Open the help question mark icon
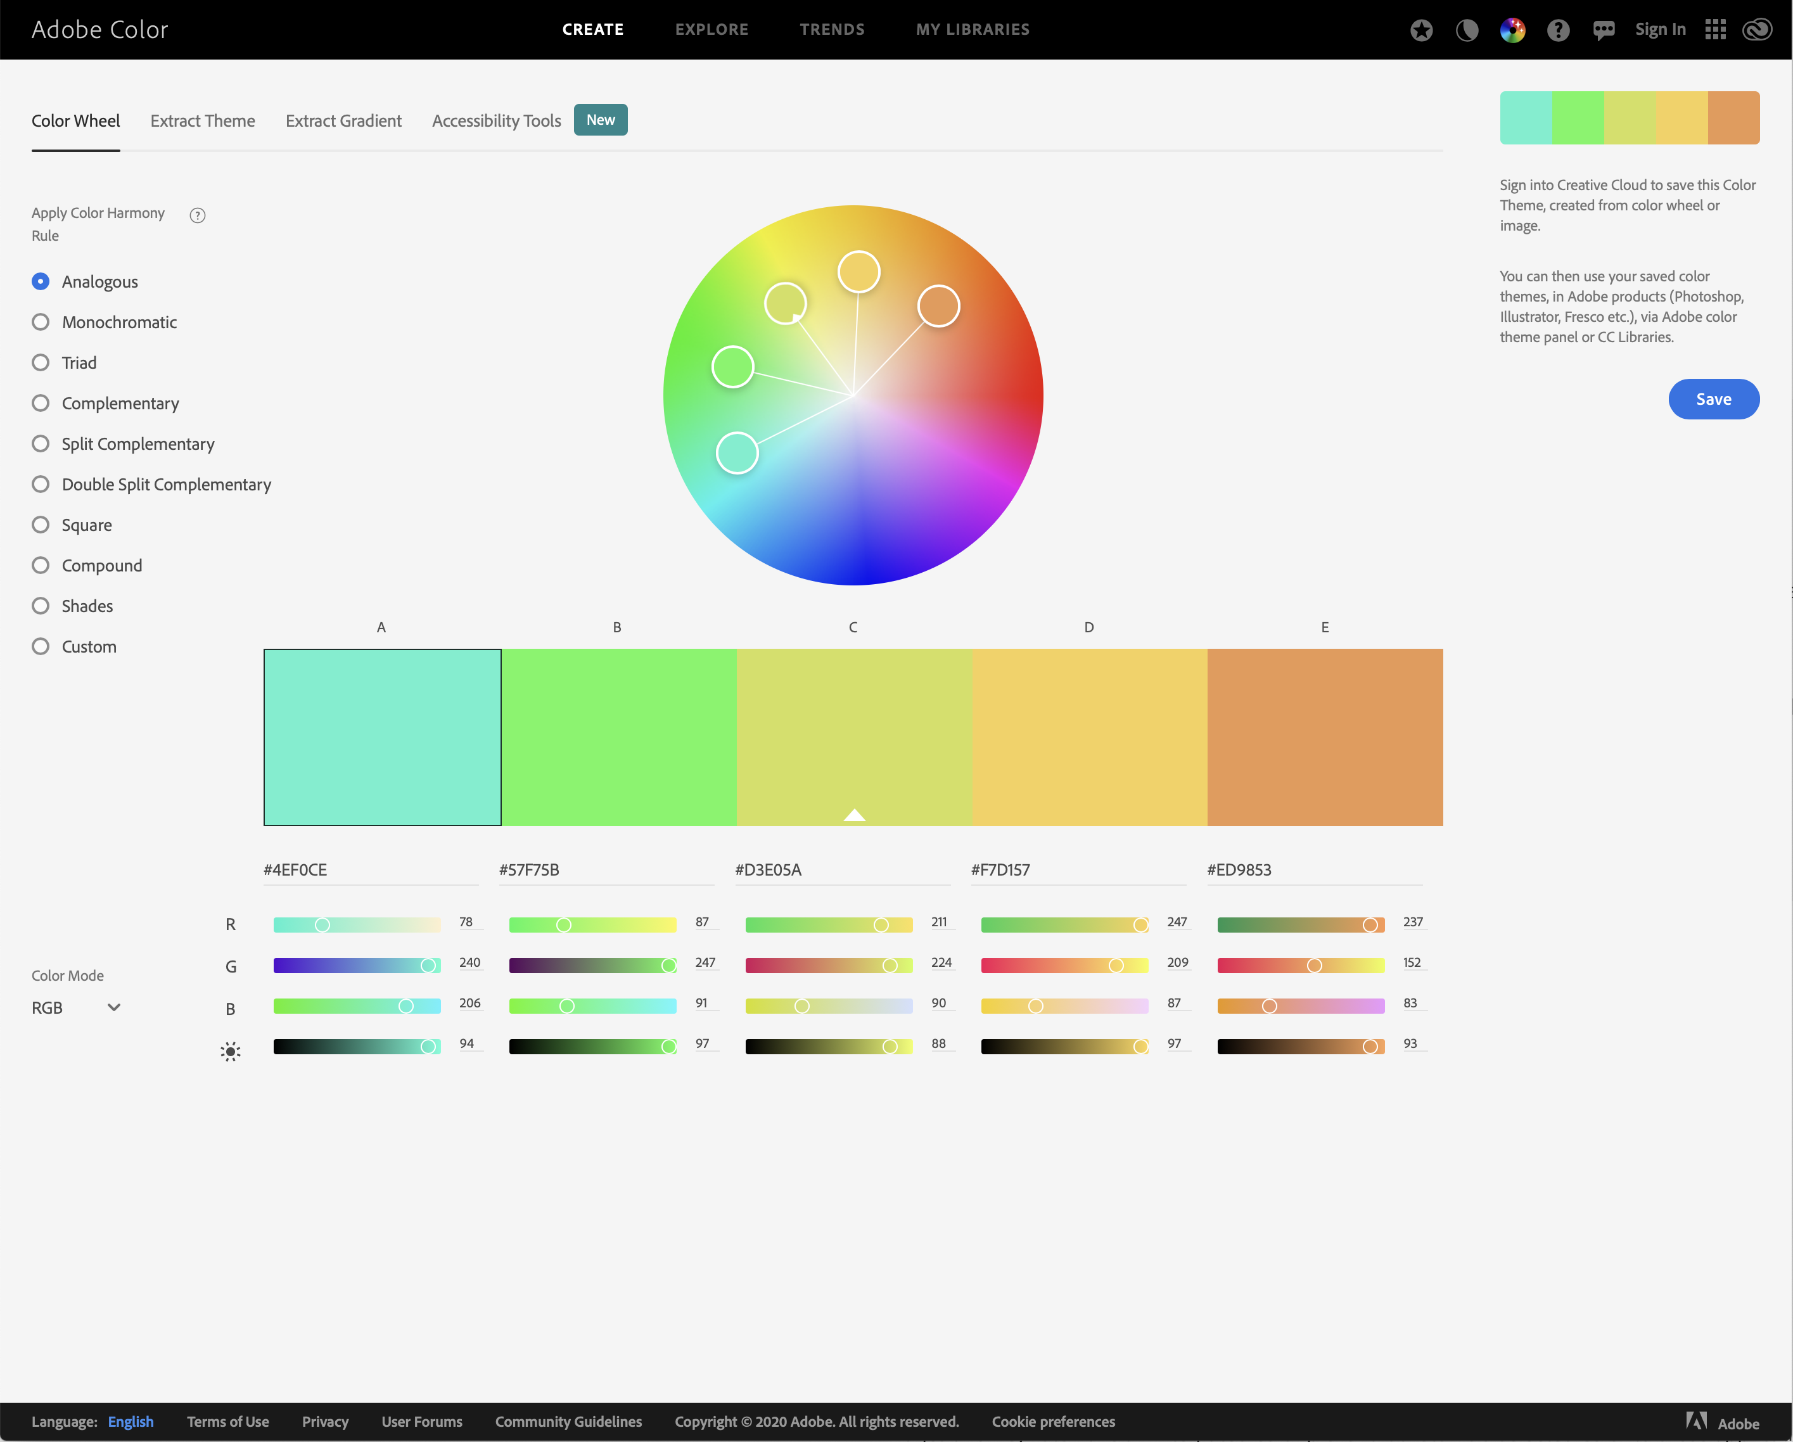Image resolution: width=1793 pixels, height=1442 pixels. pos(1558,31)
